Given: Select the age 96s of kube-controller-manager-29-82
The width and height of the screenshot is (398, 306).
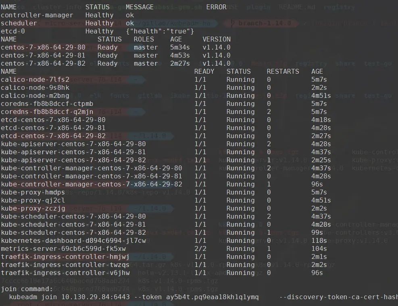Looking at the screenshot, I should (x=317, y=184).
